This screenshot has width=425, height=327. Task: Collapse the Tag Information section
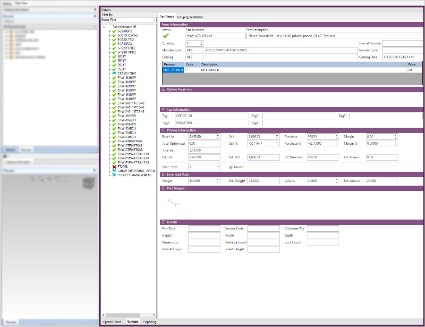coord(163,109)
